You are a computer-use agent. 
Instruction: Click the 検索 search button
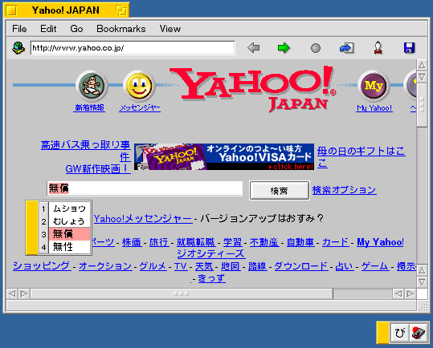[280, 190]
